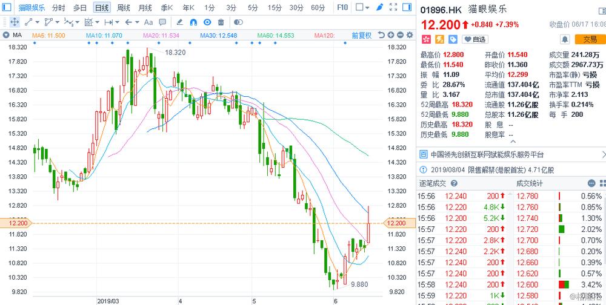Click the 12.600 price distribution bar
606x305 pixels.
(564, 285)
